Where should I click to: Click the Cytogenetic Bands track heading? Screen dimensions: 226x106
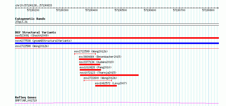pos(30,19)
